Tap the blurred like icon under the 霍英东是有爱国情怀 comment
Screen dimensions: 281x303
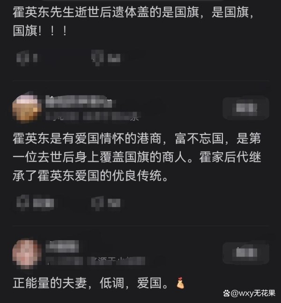tap(23, 203)
